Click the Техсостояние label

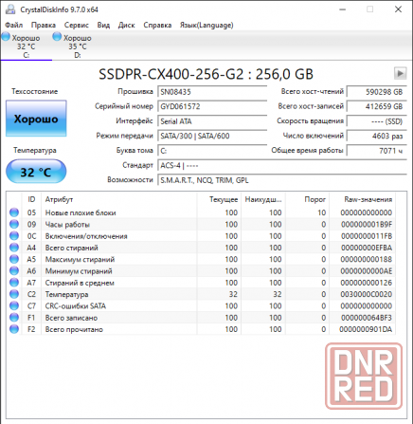coord(35,92)
